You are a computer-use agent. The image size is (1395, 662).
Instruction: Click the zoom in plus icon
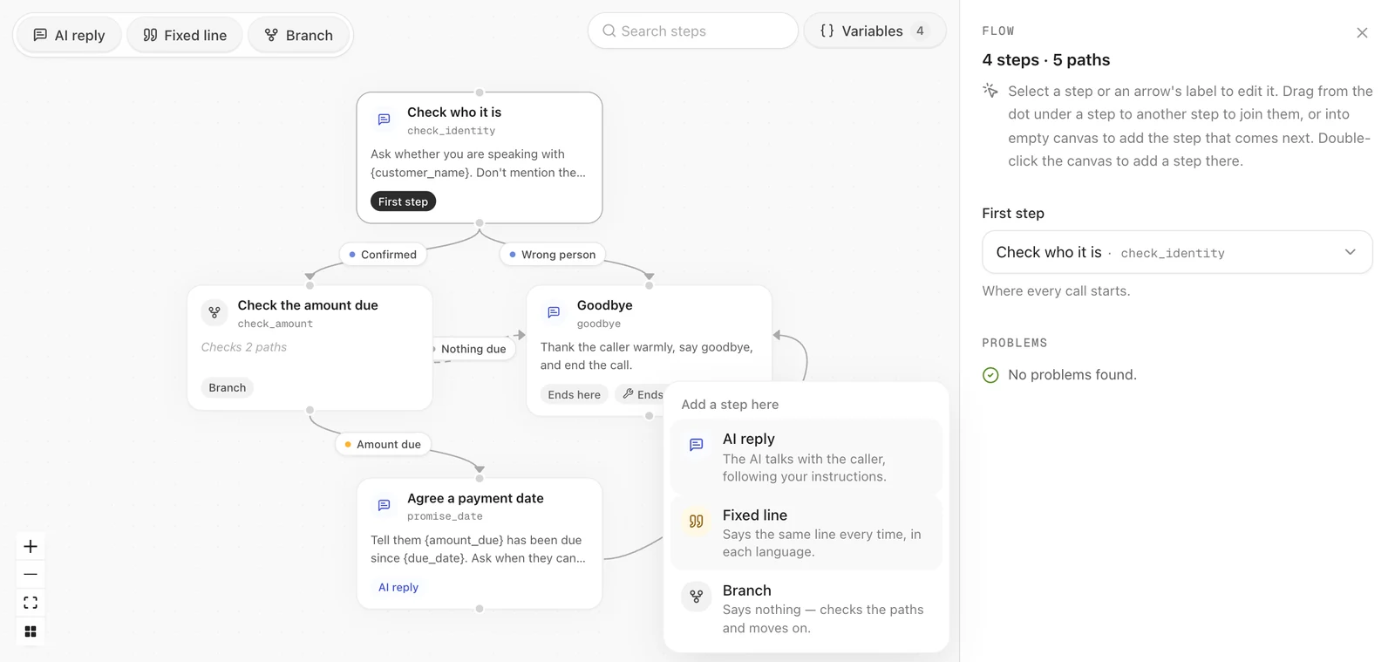31,546
